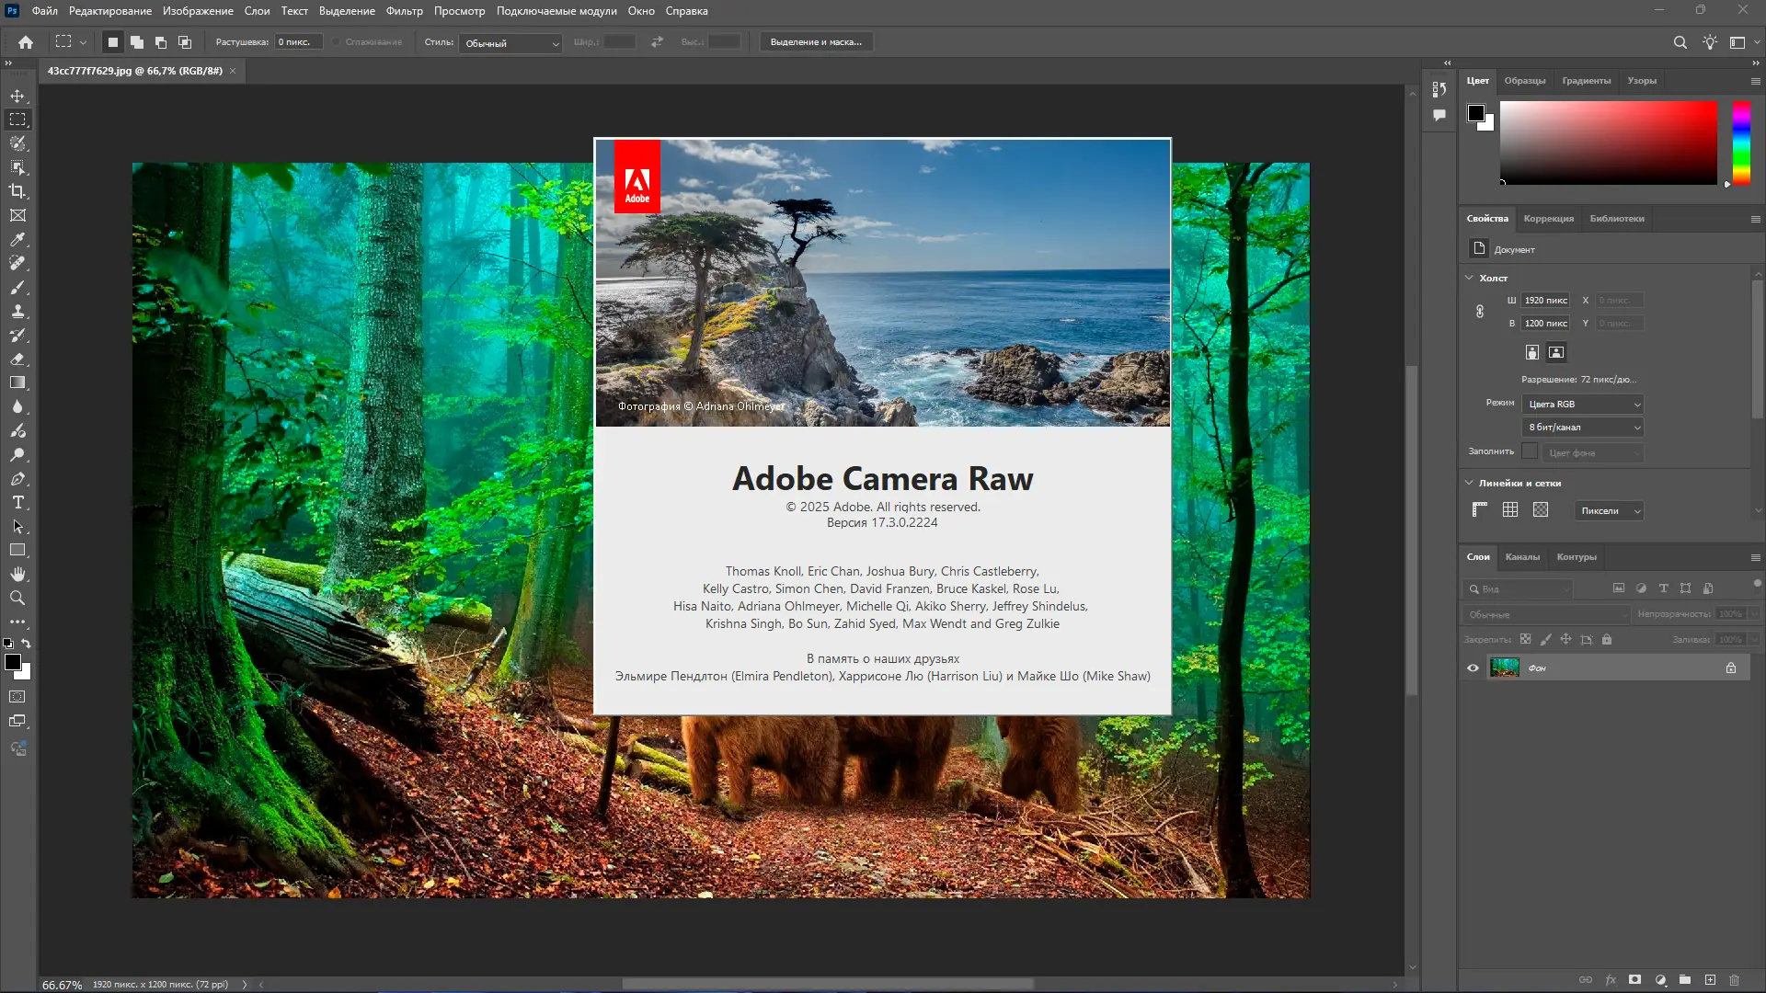1766x993 pixels.
Task: Click the Выделение и маска button
Action: coord(816,42)
